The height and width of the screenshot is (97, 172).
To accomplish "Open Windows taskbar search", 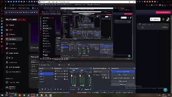I will click(x=6, y=95).
